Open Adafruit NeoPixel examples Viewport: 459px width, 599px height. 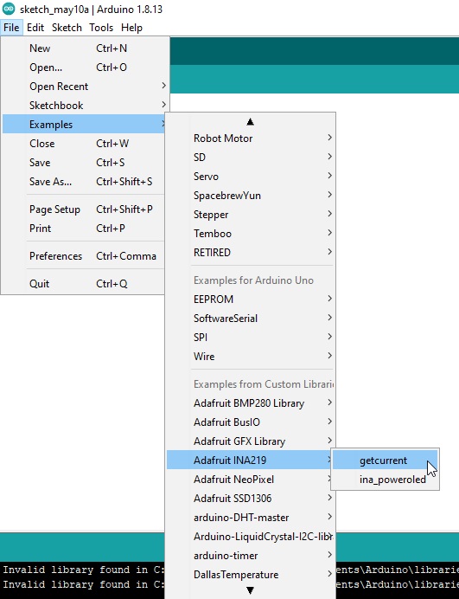click(249, 480)
